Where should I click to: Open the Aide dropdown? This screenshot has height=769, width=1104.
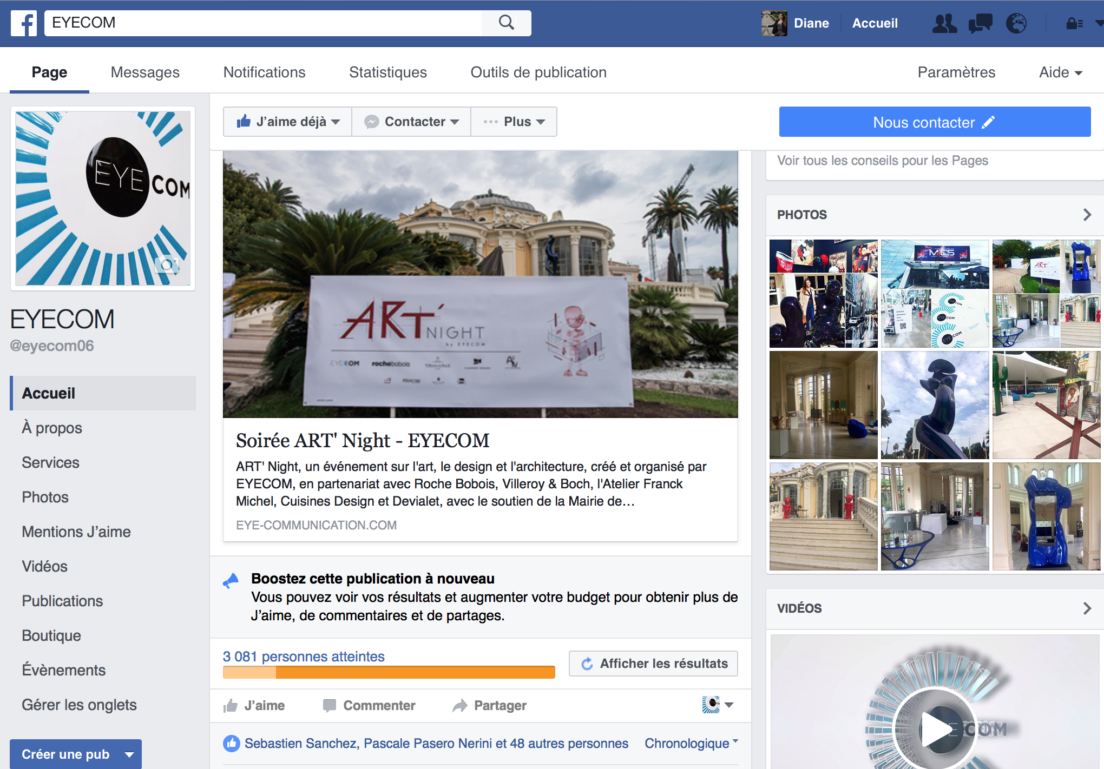[1060, 72]
